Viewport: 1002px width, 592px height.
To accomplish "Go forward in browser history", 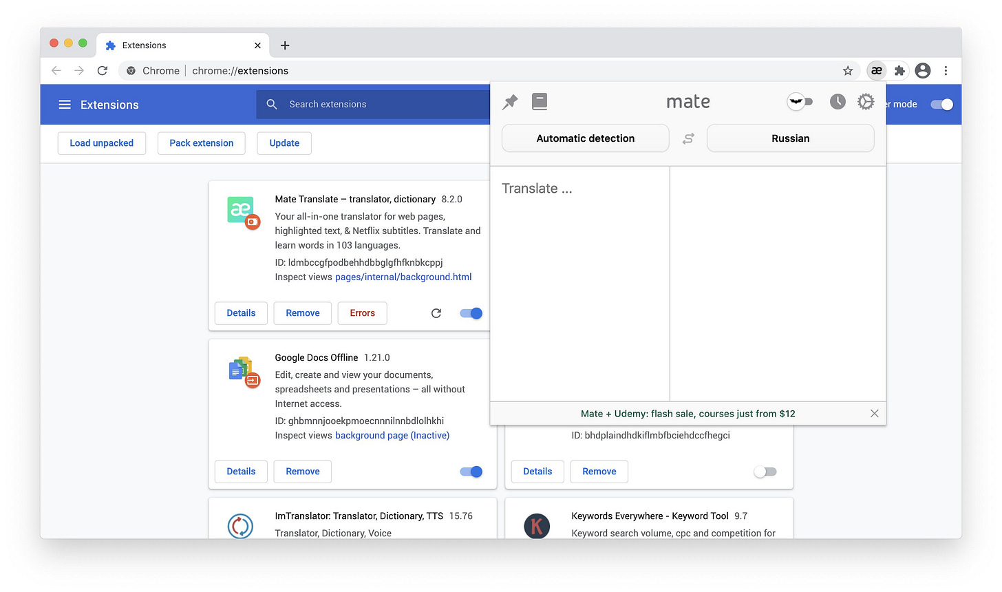I will pos(79,70).
